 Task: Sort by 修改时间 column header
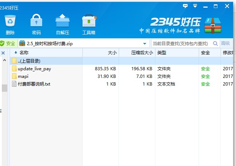[x=227, y=53]
